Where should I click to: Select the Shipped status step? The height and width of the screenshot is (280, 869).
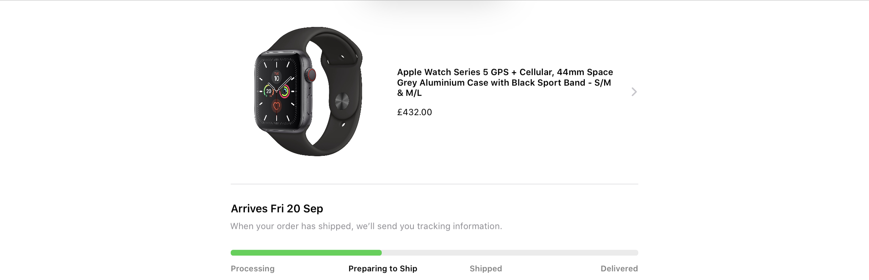(486, 269)
